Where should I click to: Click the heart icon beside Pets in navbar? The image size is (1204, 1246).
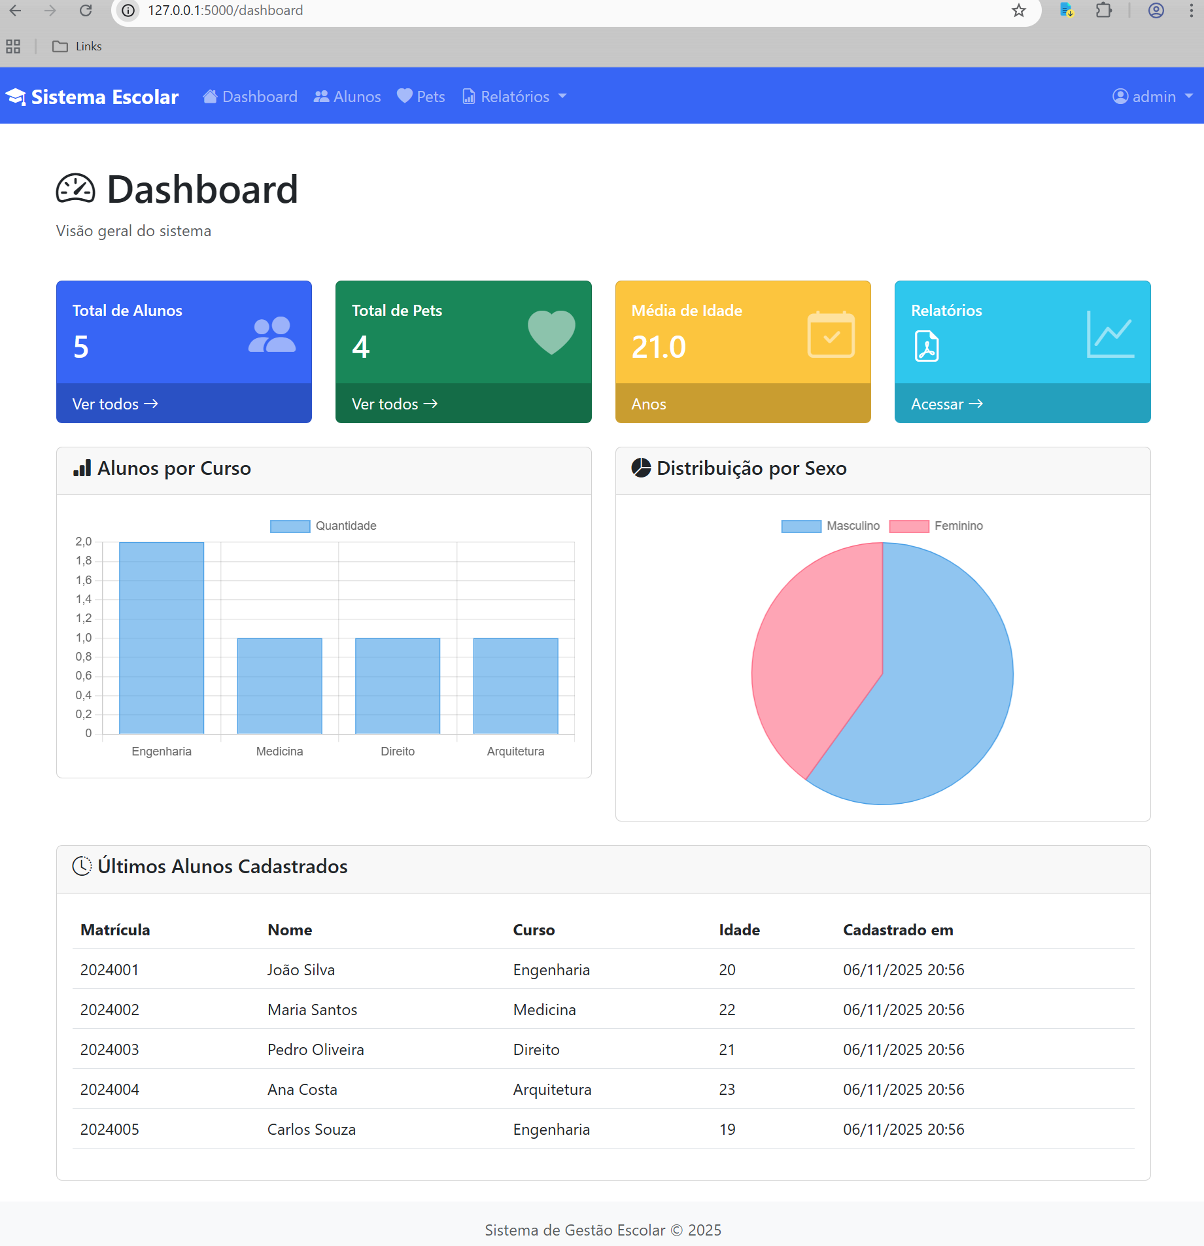(405, 96)
